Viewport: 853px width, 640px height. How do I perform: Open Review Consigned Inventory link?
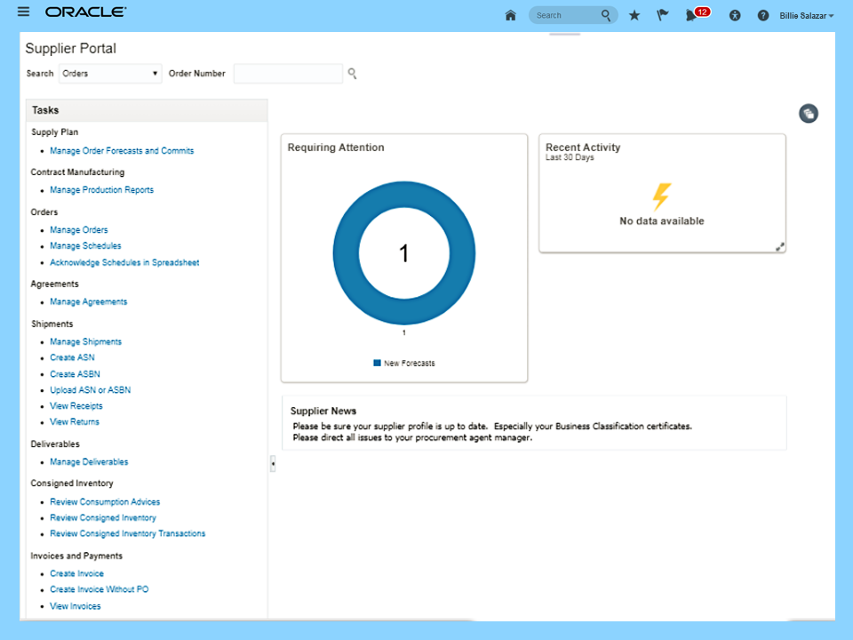(103, 517)
